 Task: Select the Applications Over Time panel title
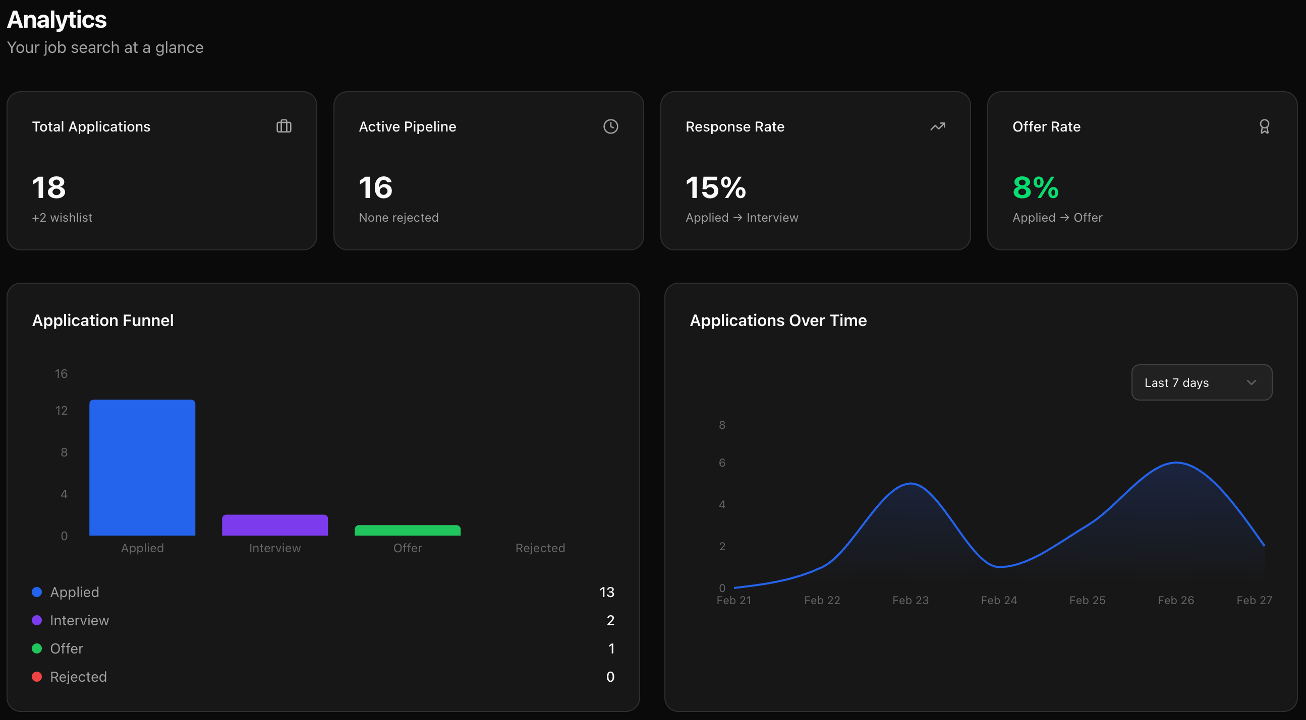pos(778,320)
